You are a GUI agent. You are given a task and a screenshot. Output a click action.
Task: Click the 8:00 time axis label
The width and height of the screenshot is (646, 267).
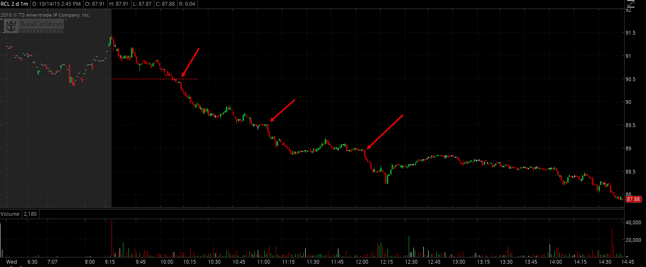click(x=90, y=262)
